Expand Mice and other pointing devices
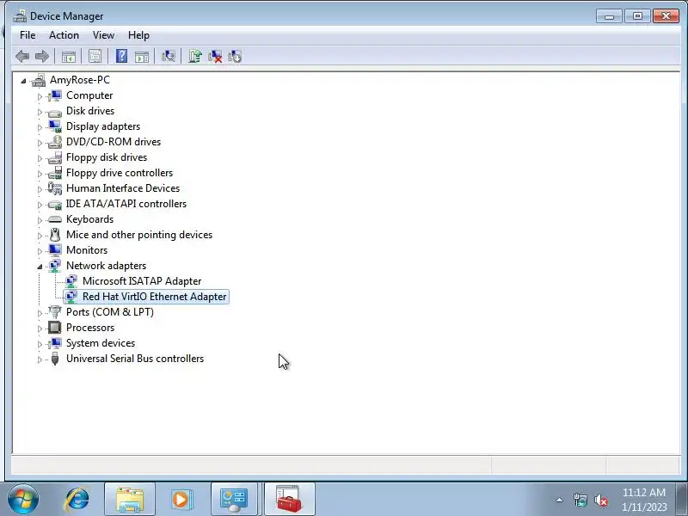 point(40,236)
